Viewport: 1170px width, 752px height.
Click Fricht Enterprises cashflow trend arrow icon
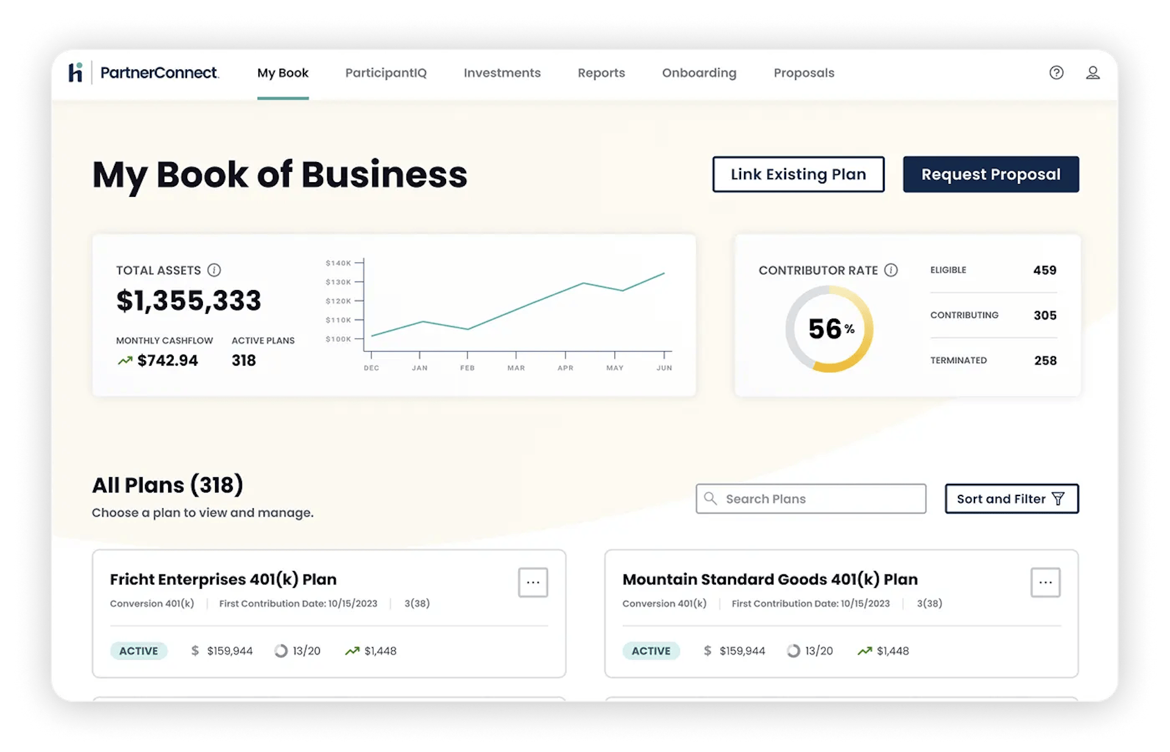coord(352,651)
